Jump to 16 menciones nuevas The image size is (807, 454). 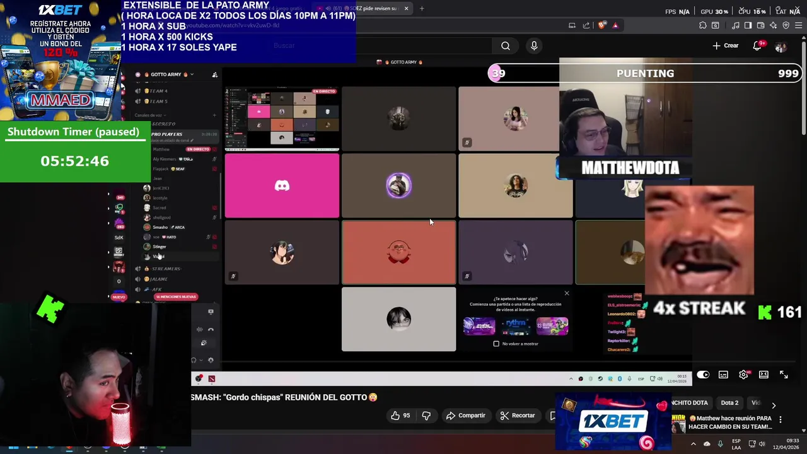[x=175, y=296]
